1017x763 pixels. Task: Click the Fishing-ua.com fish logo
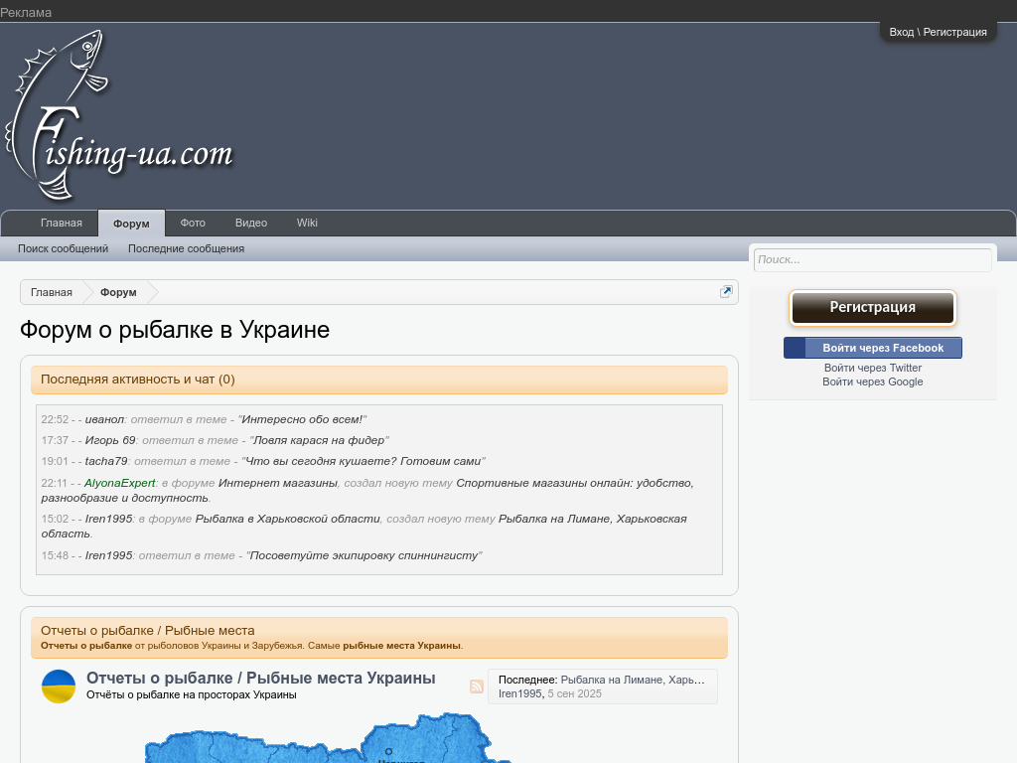pos(118,116)
